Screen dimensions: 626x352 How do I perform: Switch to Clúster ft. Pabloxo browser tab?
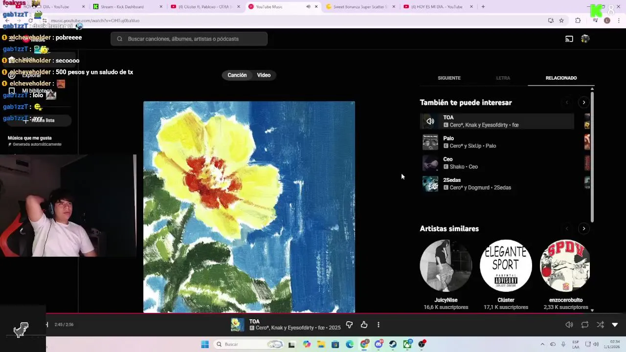click(x=205, y=7)
